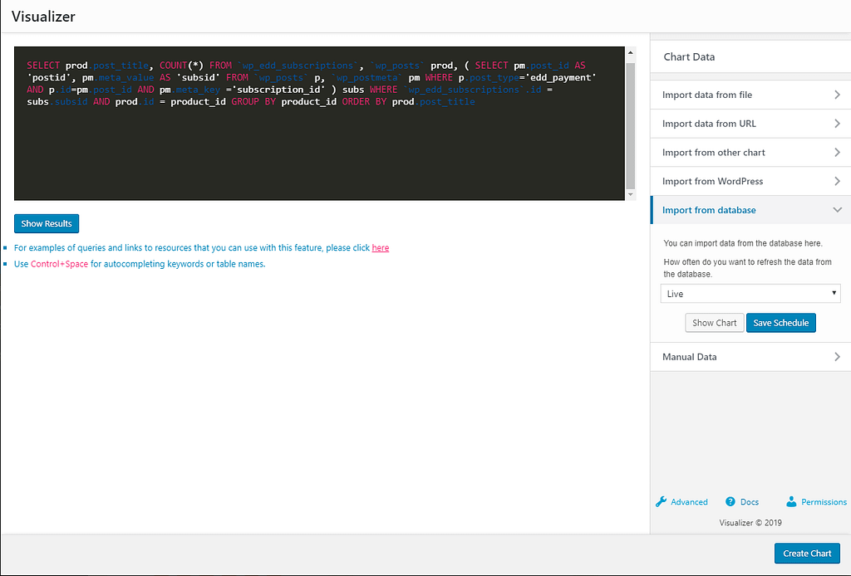Click the Show Results button
Image resolution: width=851 pixels, height=576 pixels.
pyautogui.click(x=47, y=223)
